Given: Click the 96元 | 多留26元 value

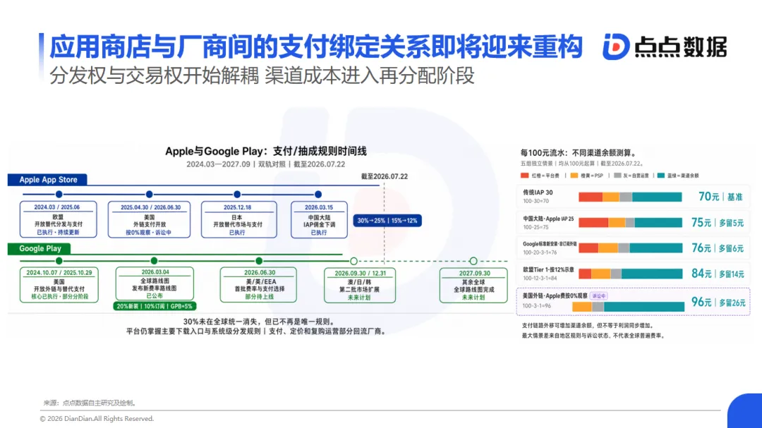Looking at the screenshot, I should pos(718,302).
